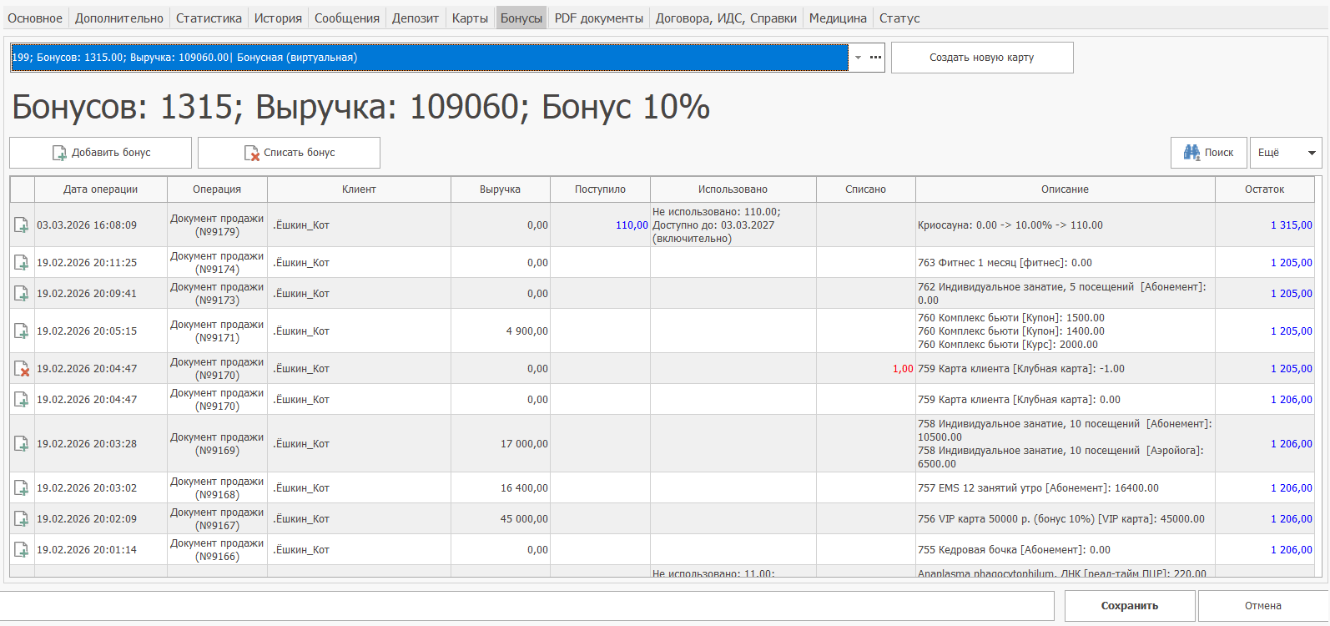Open the bonus card dropdown arrow
Screen dimensions: 1330x626
tap(858, 58)
